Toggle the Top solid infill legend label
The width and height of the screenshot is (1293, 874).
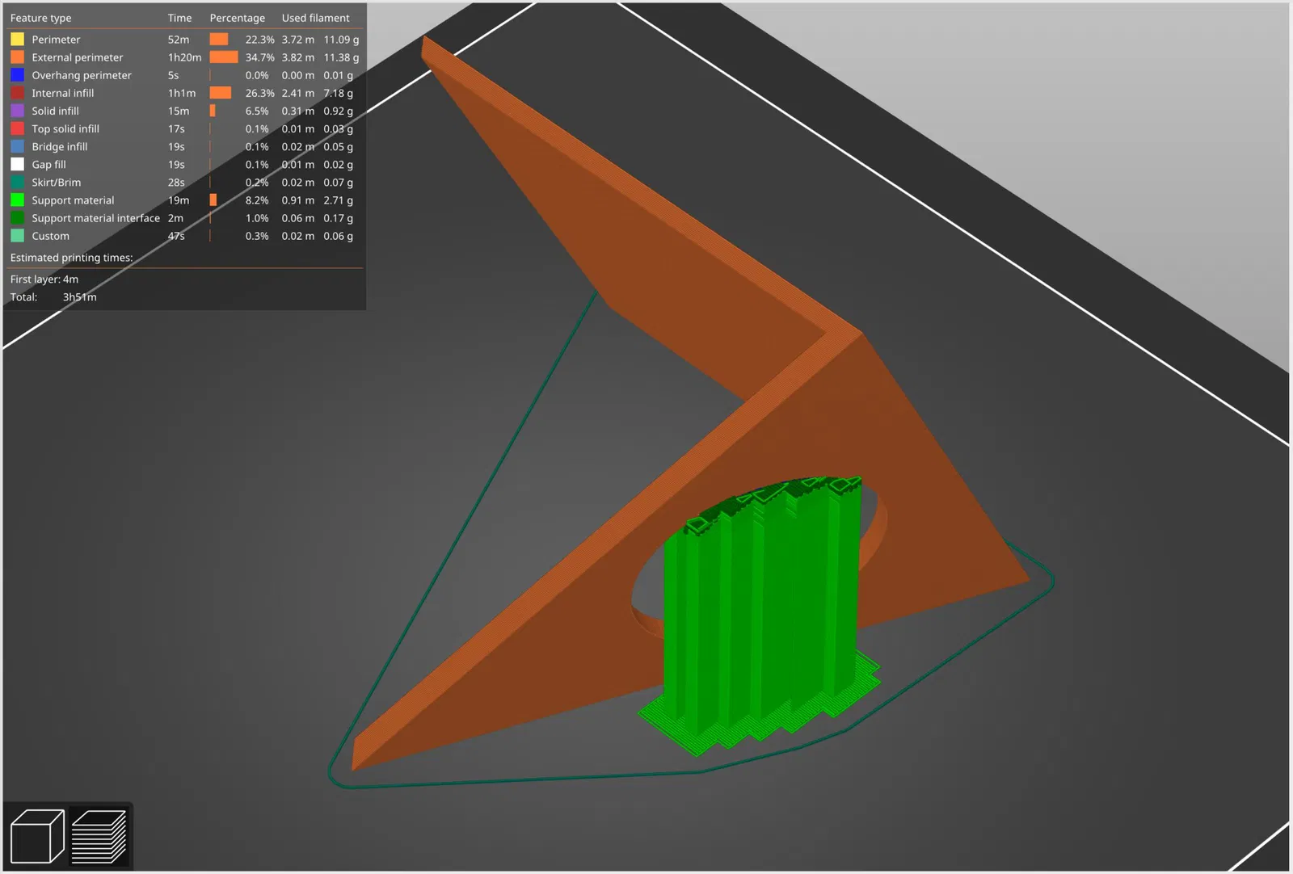click(65, 128)
